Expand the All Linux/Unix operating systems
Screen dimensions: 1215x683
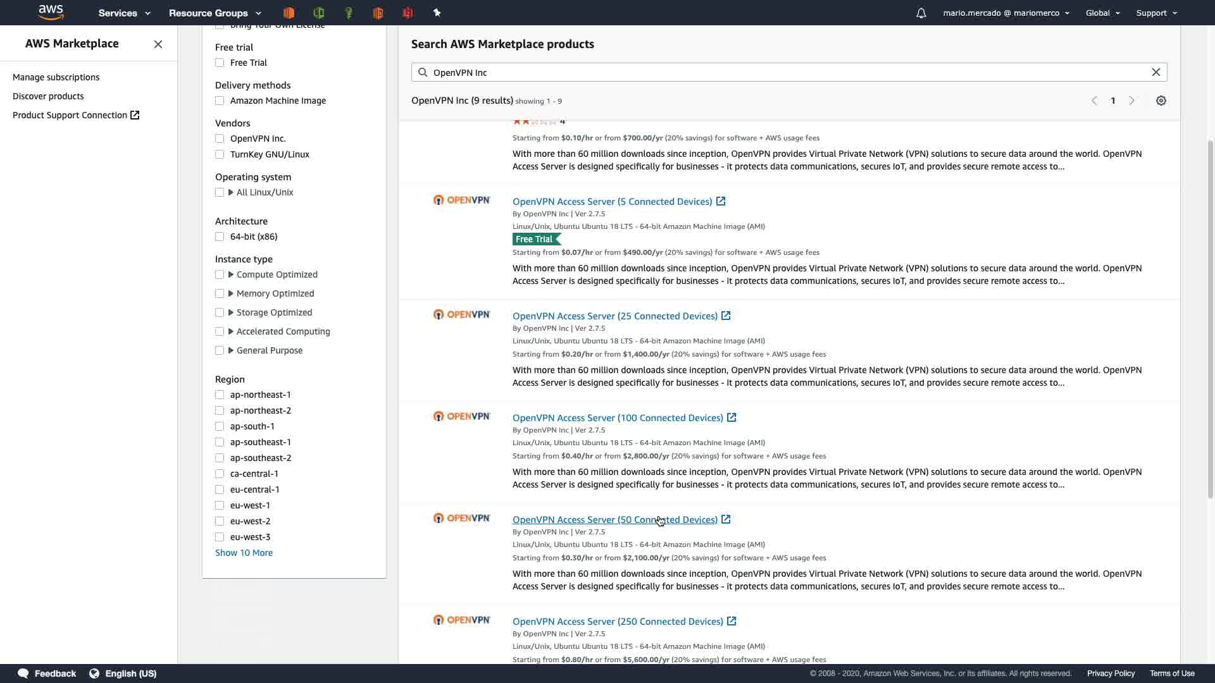(231, 192)
